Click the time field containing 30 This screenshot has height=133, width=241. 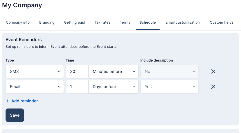coord(77,71)
